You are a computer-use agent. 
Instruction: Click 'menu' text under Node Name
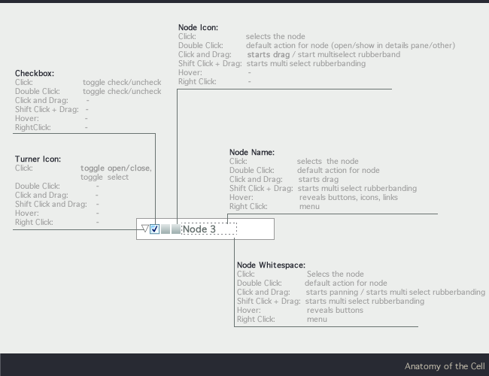(308, 206)
